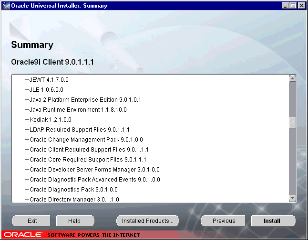Maximize the Oracle Universal Installer window
This screenshot has height=240, width=308.
(293, 6)
